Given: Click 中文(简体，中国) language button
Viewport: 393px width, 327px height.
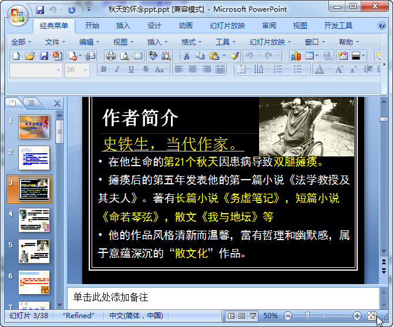Looking at the screenshot, I should (136, 316).
